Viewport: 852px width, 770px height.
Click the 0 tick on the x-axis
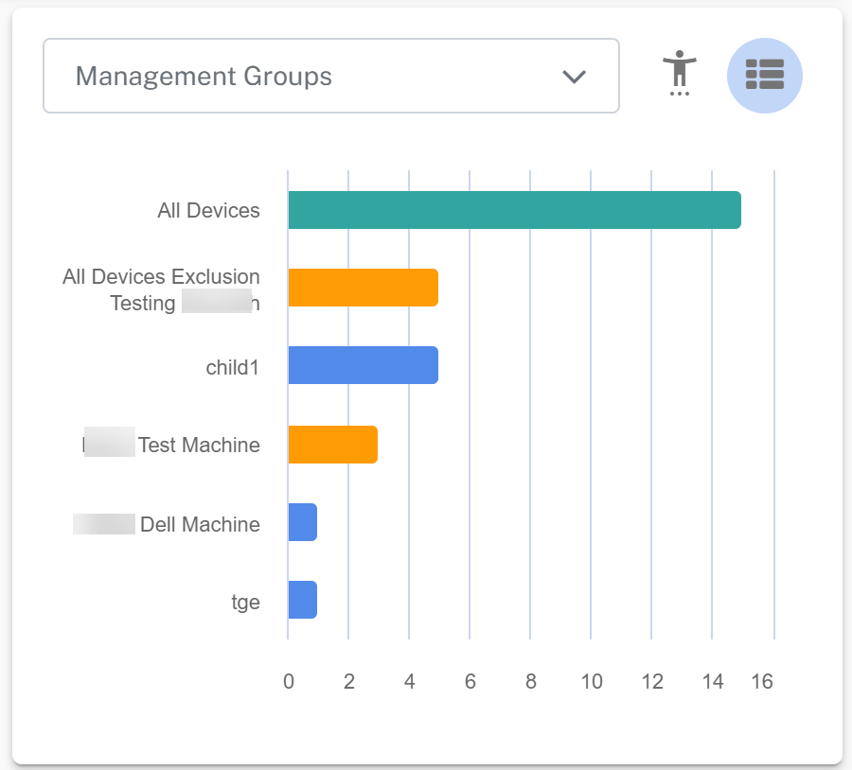(x=289, y=682)
